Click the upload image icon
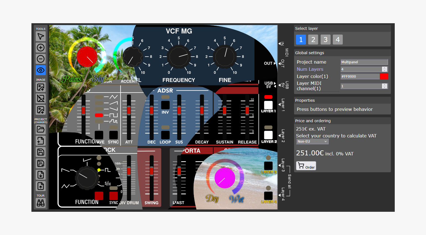This screenshot has height=235, width=426. pyautogui.click(x=41, y=87)
